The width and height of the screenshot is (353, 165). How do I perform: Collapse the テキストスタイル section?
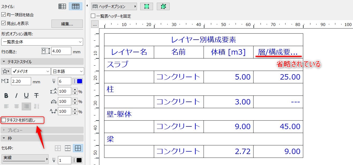click(42, 62)
